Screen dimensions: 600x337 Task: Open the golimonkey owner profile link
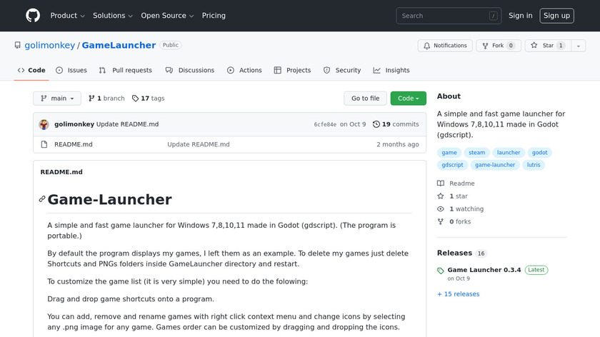pyautogui.click(x=50, y=45)
